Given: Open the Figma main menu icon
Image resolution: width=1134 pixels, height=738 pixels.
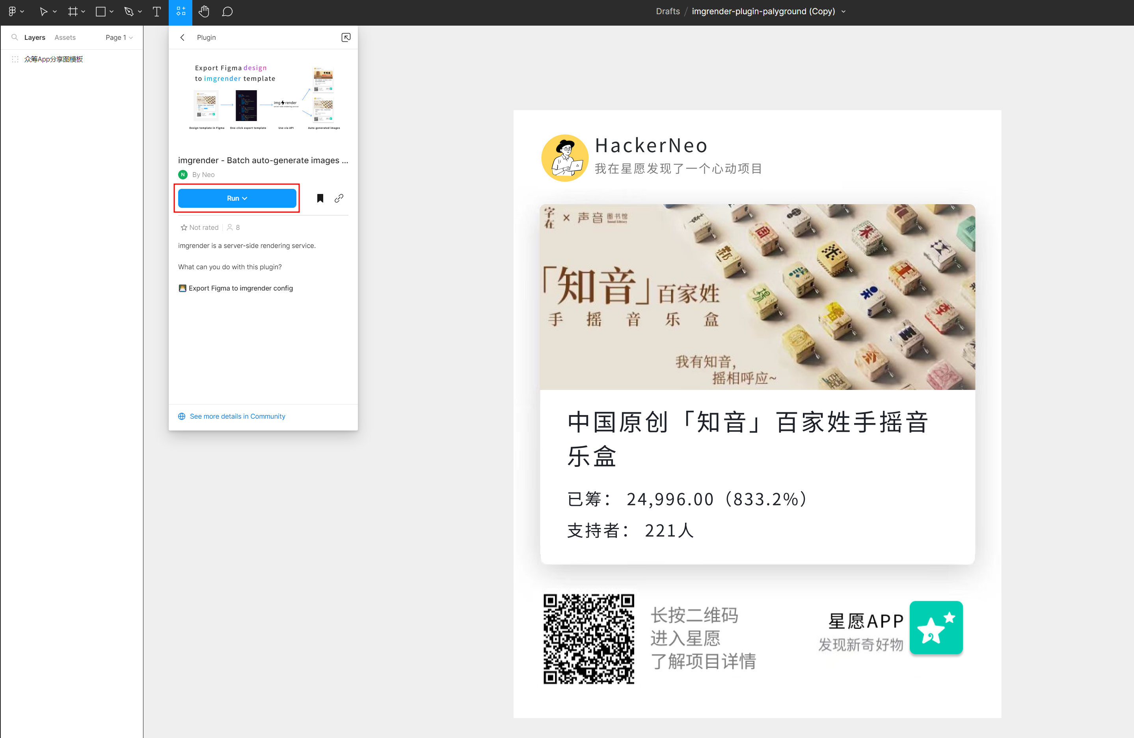Looking at the screenshot, I should coord(12,11).
